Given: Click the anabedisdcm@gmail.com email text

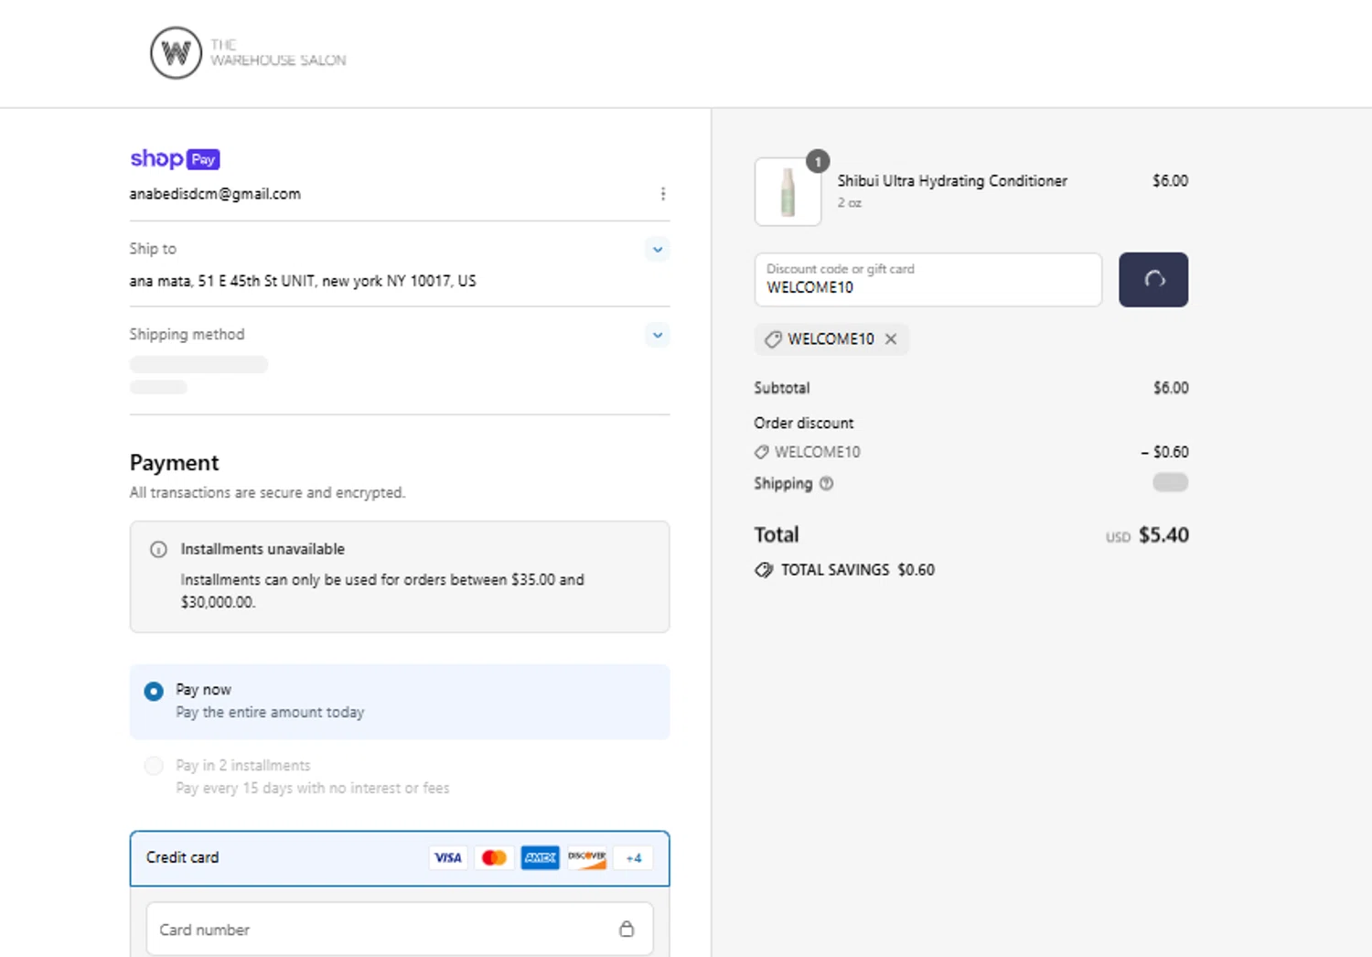Looking at the screenshot, I should point(215,194).
